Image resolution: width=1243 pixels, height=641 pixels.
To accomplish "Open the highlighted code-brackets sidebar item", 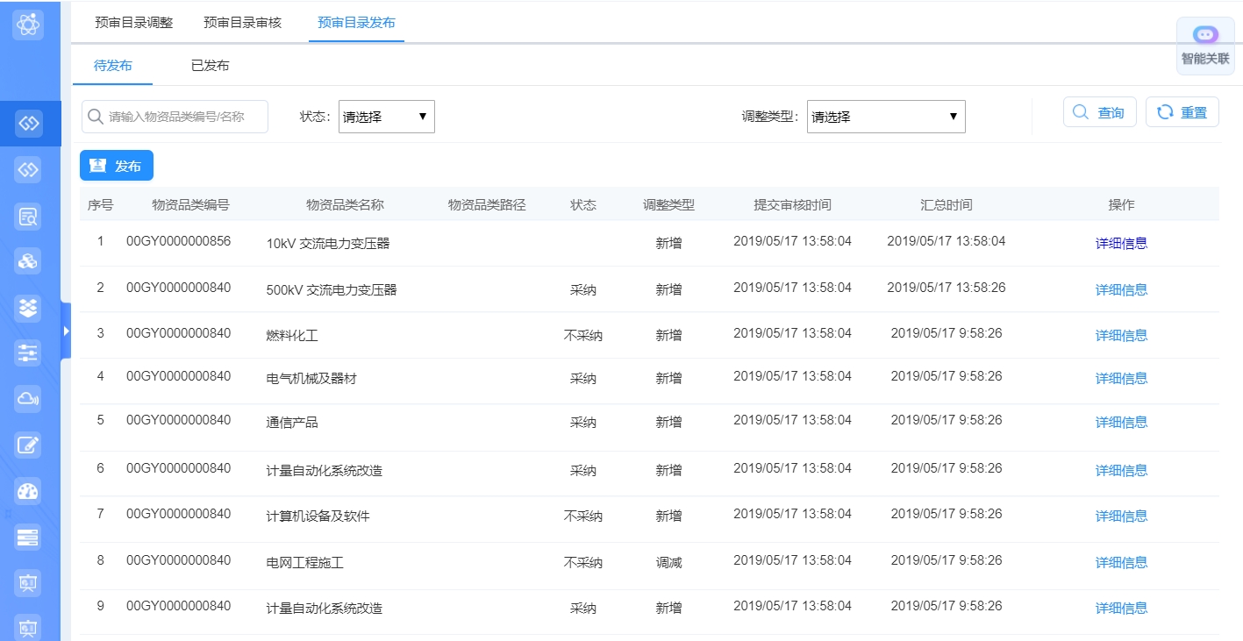I will (x=29, y=124).
